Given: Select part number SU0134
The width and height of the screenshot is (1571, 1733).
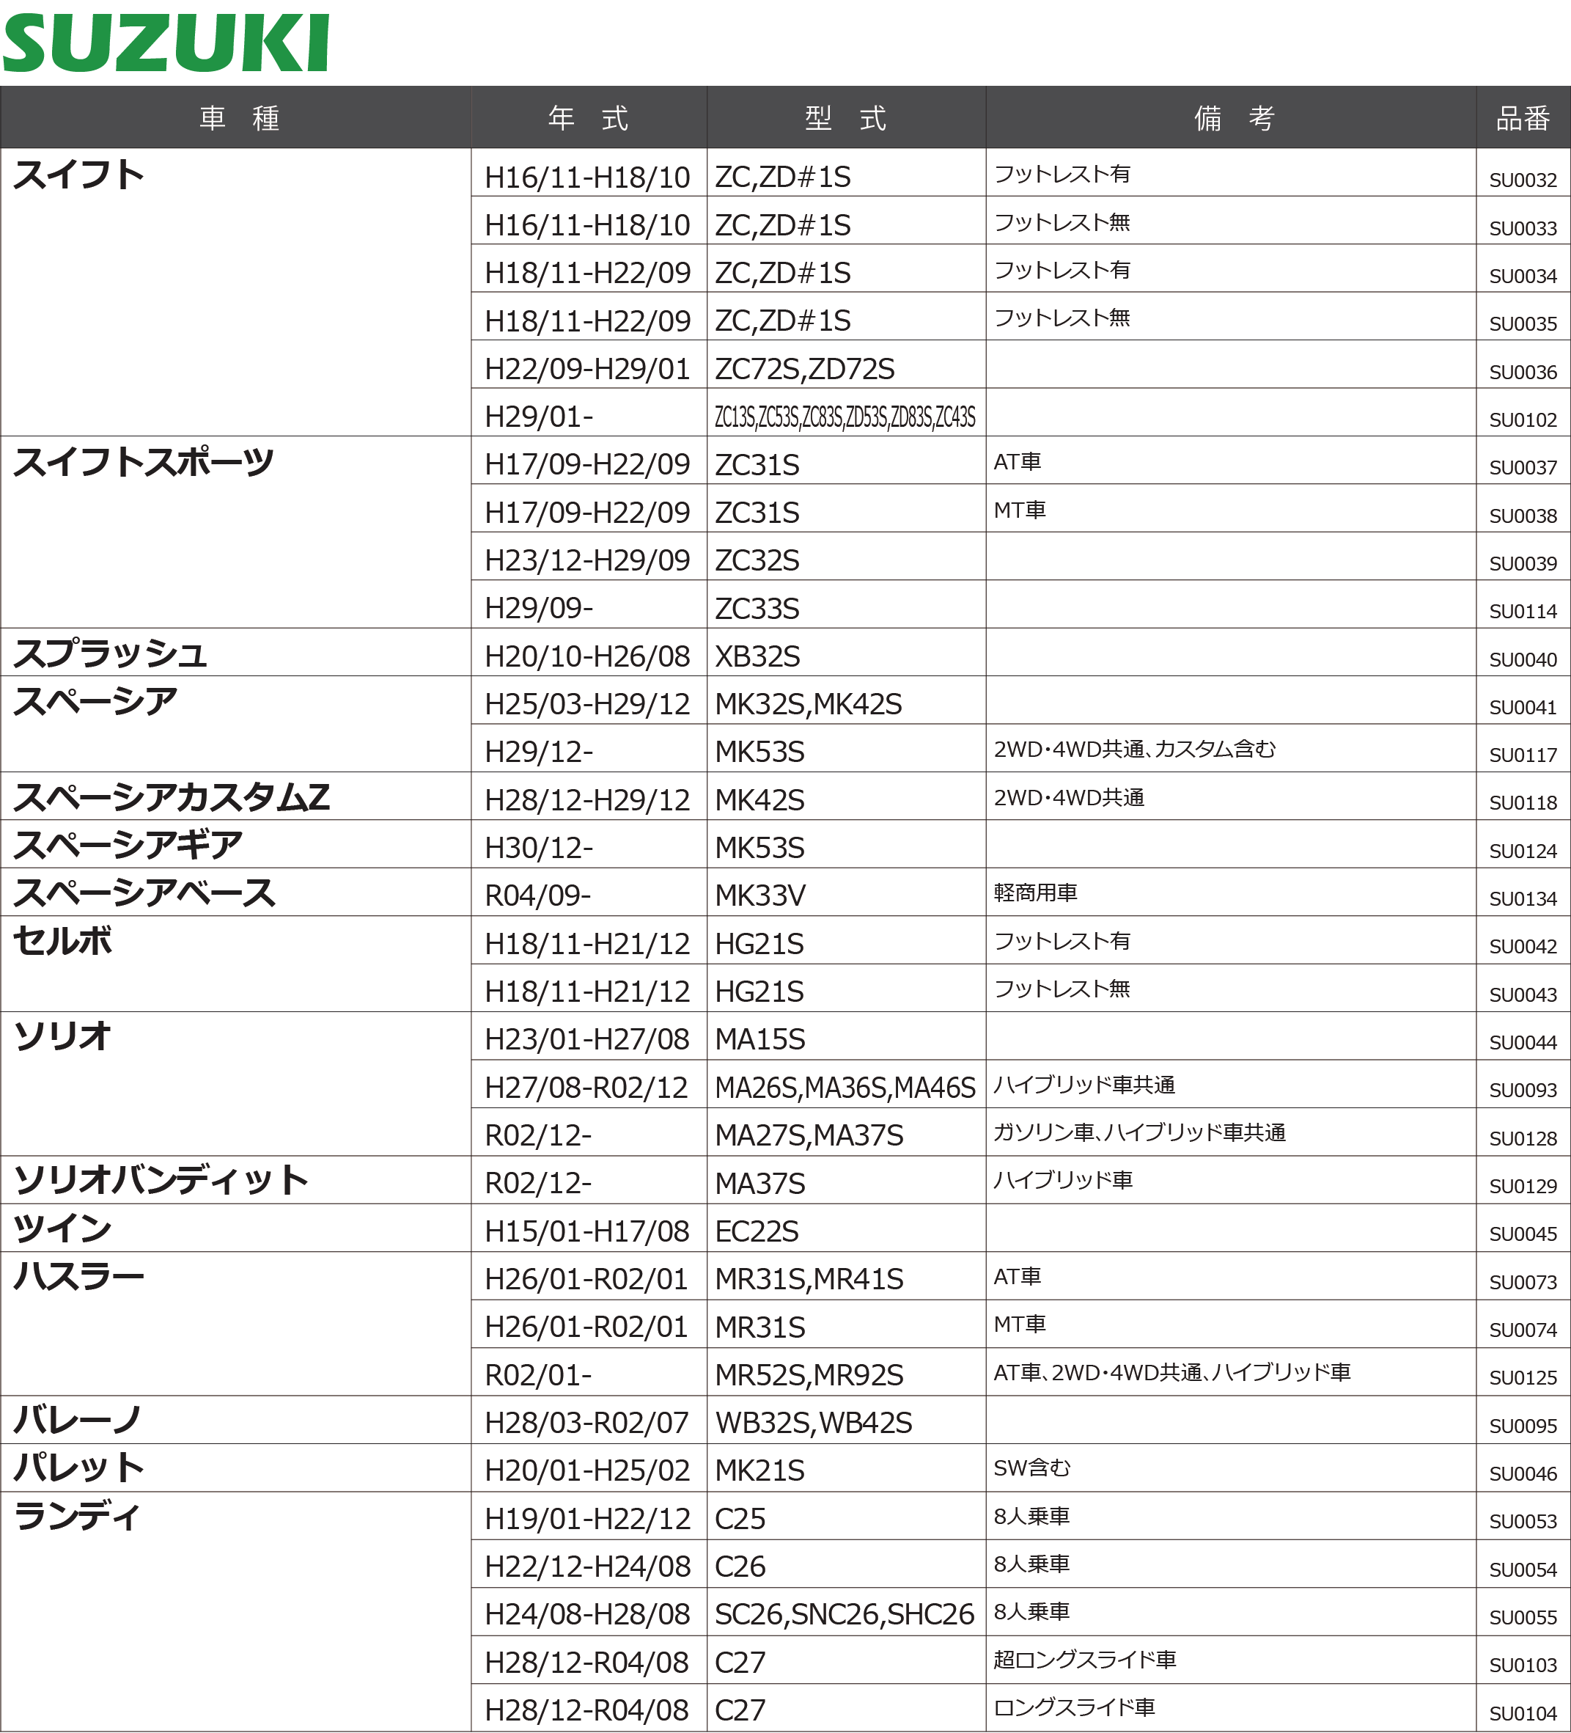Looking at the screenshot, I should pyautogui.click(x=1522, y=899).
